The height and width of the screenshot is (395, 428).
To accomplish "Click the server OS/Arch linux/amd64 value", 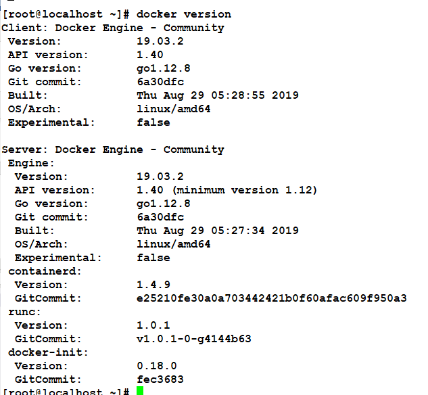I will pos(173,244).
